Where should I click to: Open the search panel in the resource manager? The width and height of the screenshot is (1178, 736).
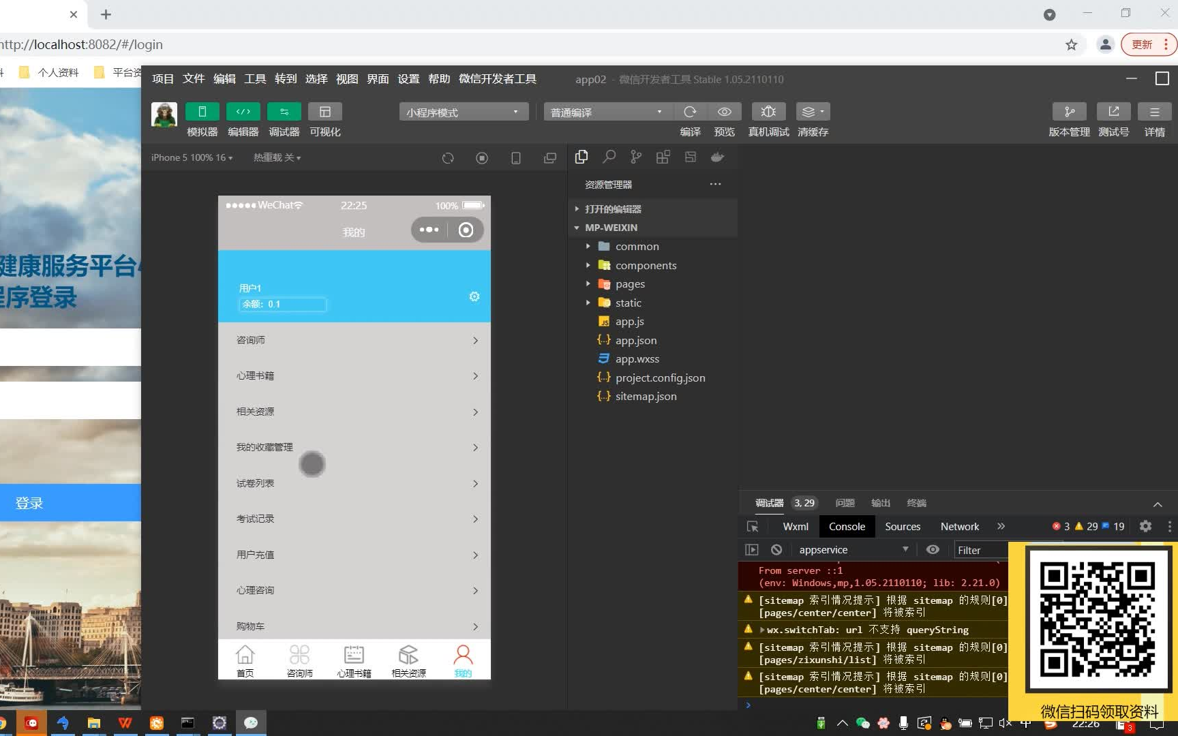(x=609, y=157)
